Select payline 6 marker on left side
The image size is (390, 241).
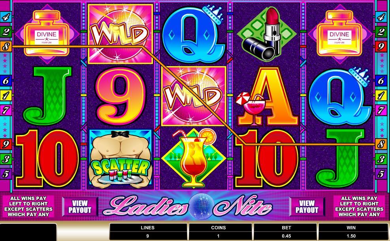click(x=6, y=81)
